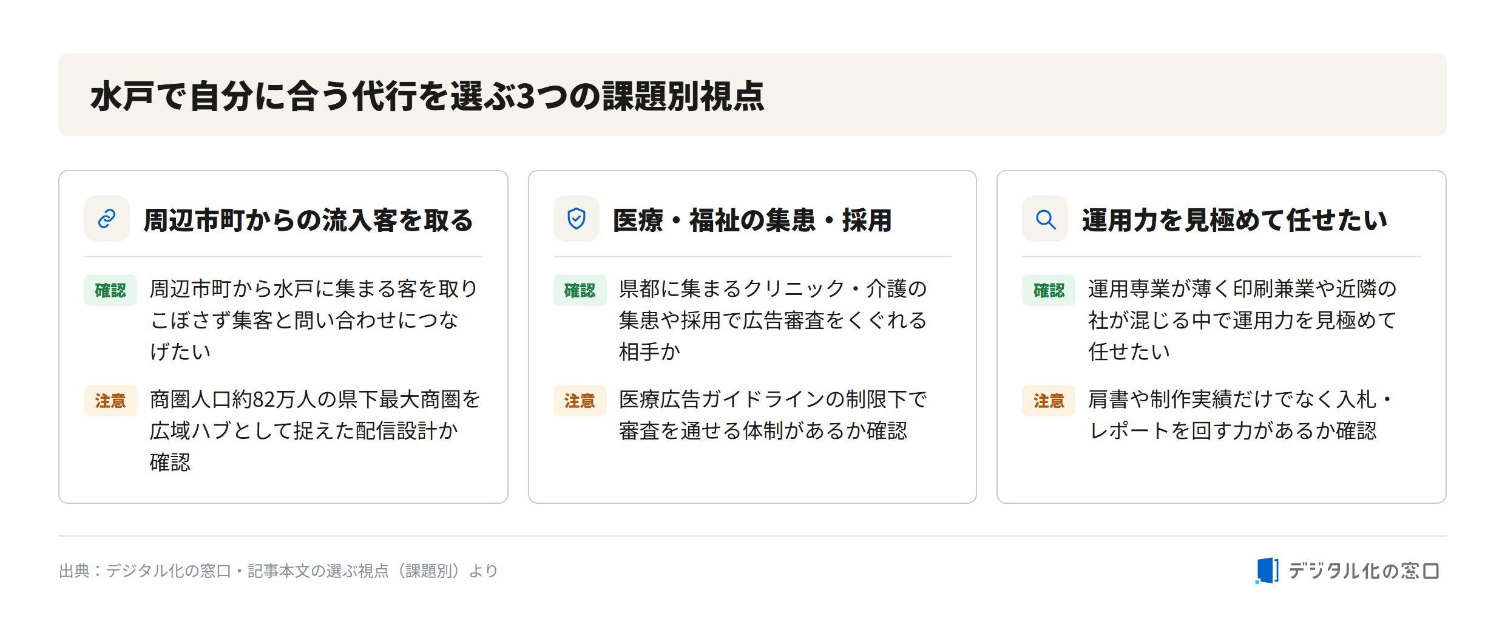Click green 確認 badge in third card
Screen dimensions: 1505x641
coord(1049,290)
